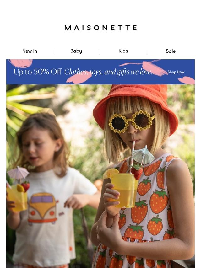The image size is (201, 268).
Task: Click the Shop Now link in banner
Action: (176, 72)
